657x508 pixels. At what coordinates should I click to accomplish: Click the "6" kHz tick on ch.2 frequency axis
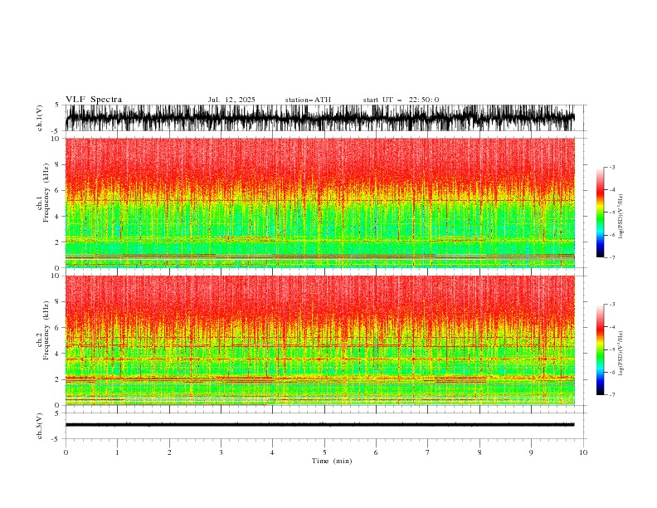(x=57, y=327)
